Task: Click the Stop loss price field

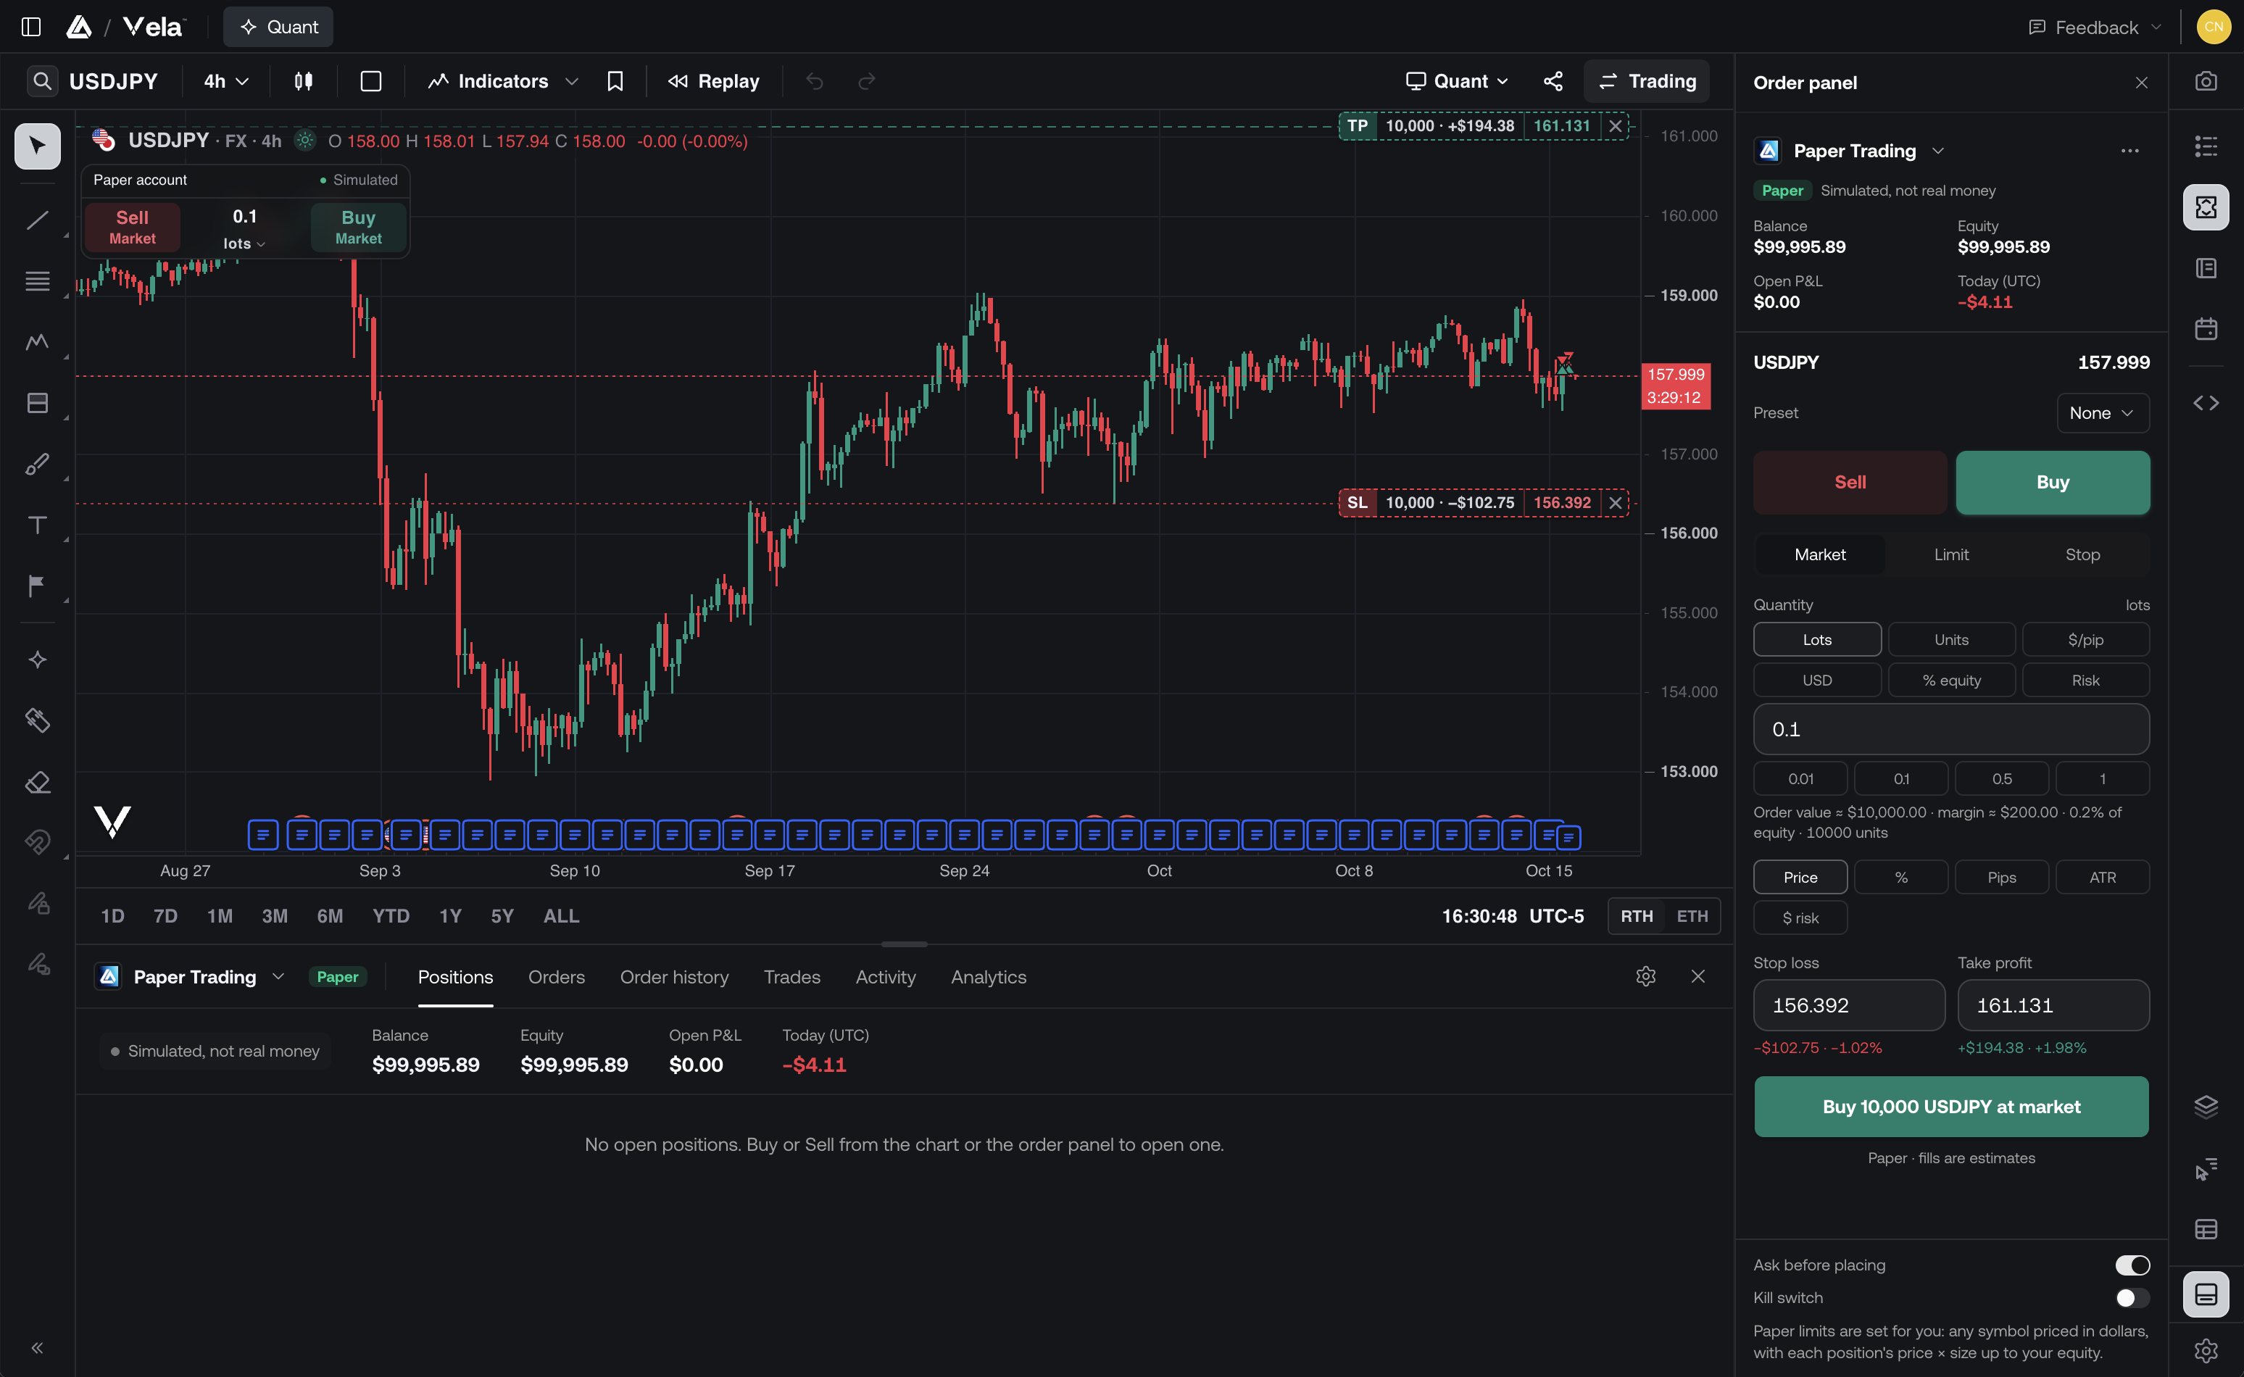Action: tap(1849, 1005)
